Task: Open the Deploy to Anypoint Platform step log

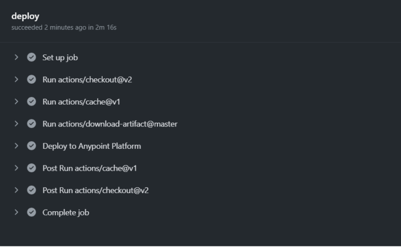Action: click(91, 146)
